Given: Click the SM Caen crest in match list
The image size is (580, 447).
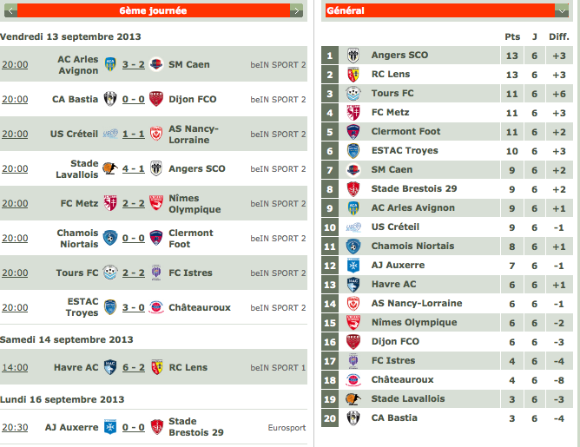Looking at the screenshot, I should pyautogui.click(x=156, y=64).
